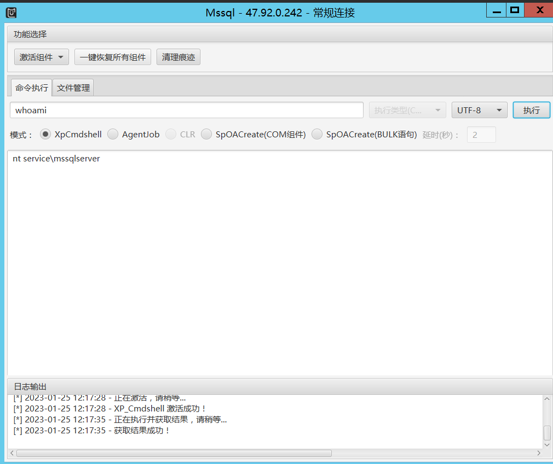
Task: Switch to the 命令执行 tab
Action: click(x=32, y=88)
